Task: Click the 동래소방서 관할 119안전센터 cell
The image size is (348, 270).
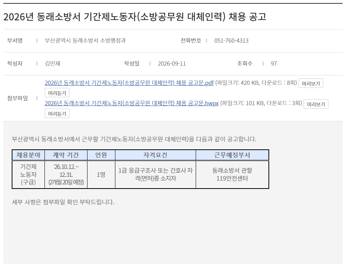Action: pyautogui.click(x=232, y=175)
